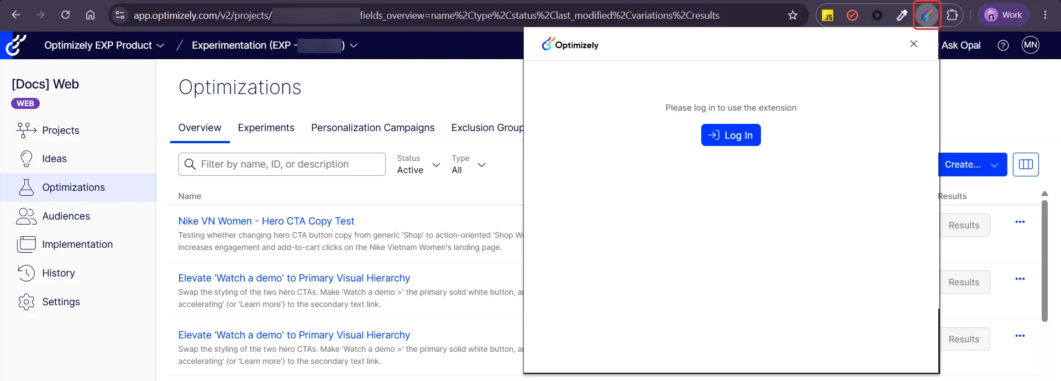Viewport: 1061px width, 381px height.
Task: Click the browser address bar URL
Action: 427,15
